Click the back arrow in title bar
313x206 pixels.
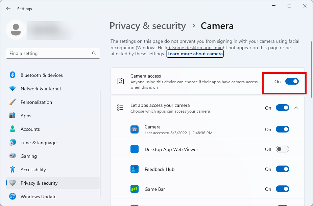(x=8, y=9)
